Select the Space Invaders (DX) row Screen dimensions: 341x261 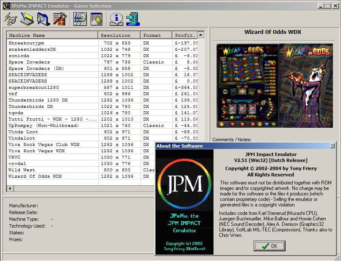pyautogui.click(x=102, y=69)
